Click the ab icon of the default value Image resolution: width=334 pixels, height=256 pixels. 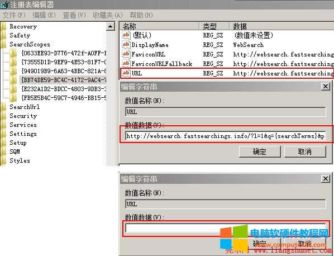click(126, 35)
